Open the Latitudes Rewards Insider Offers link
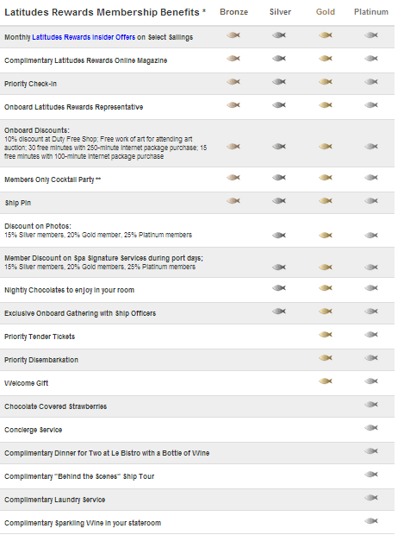Viewport: 404px width, 535px height. point(84,37)
